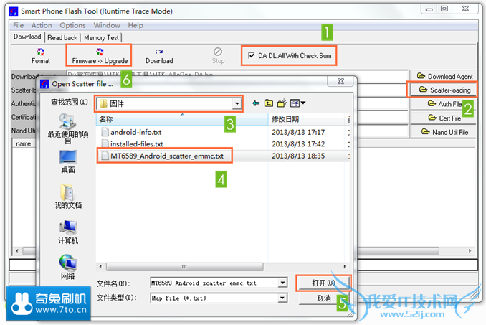Screen dimensions: 486x325
Task: Expand the file name dropdown
Action: click(x=282, y=283)
